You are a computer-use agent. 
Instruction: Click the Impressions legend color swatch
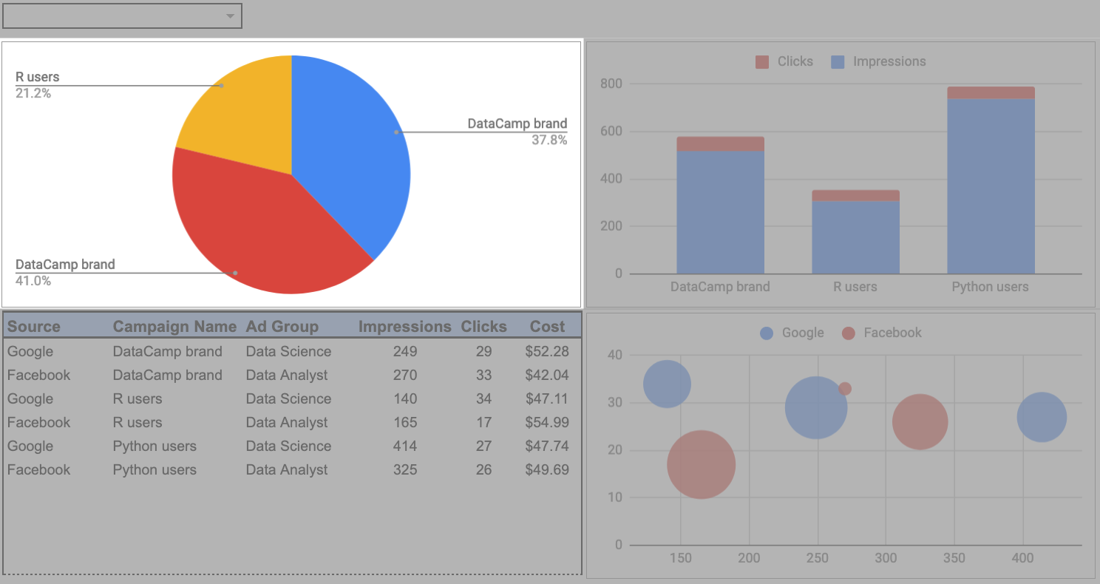pos(838,62)
